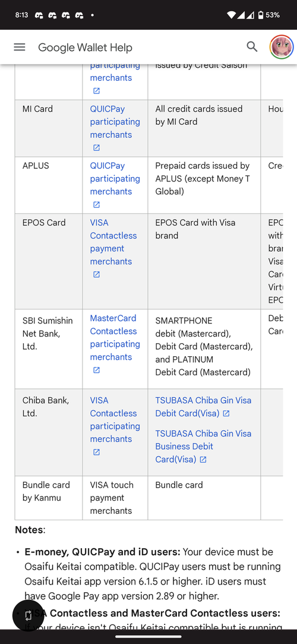The image size is (297, 644).
Task: Tap the floating screen rotate button
Action: coord(28,615)
